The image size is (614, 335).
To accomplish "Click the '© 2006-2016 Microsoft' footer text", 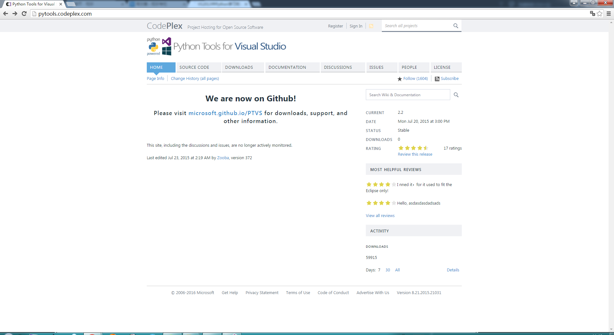I will [193, 293].
